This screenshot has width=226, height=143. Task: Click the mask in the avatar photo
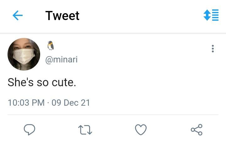click(24, 56)
